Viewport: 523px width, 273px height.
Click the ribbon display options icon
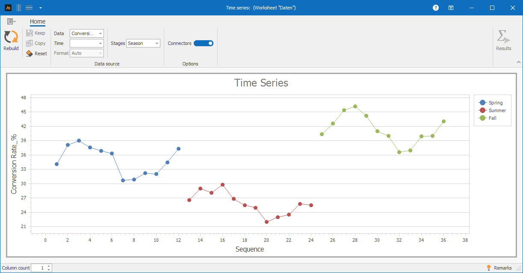[451, 8]
